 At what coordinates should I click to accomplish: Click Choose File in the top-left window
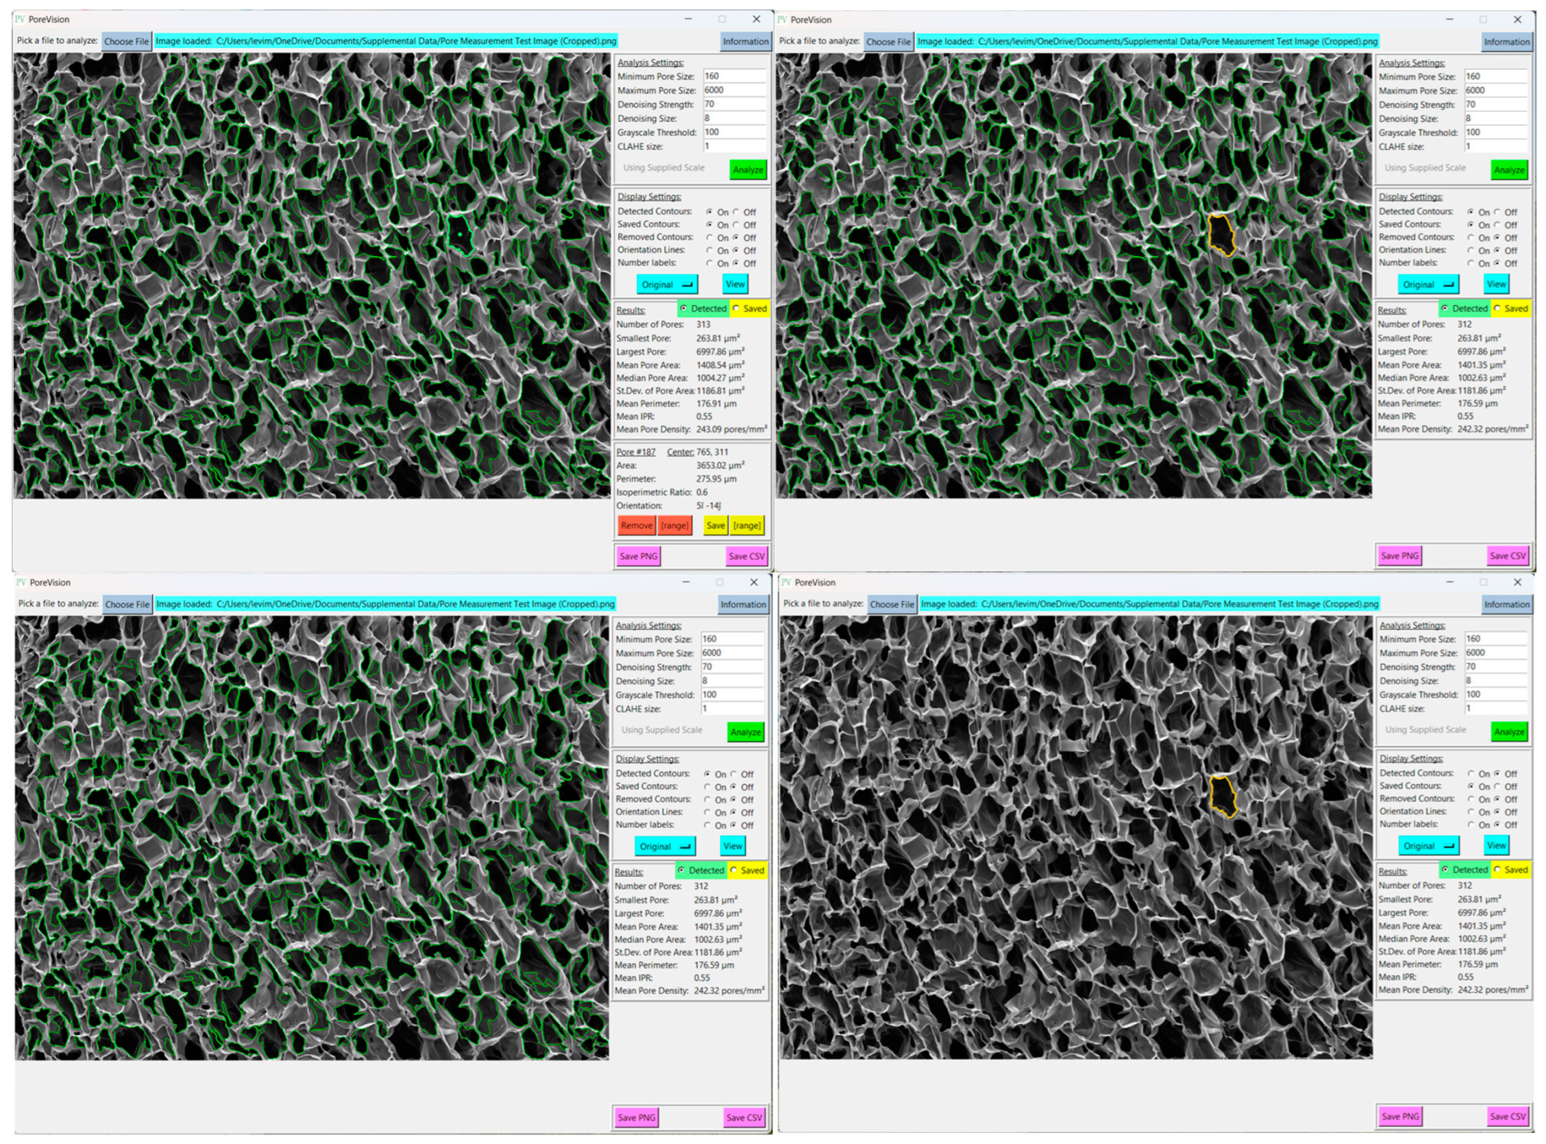[x=126, y=42]
